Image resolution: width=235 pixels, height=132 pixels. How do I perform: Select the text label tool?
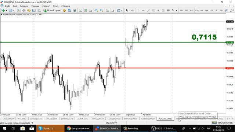tap(163, 10)
